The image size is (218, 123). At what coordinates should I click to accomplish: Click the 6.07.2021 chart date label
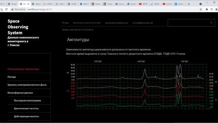click(141, 61)
